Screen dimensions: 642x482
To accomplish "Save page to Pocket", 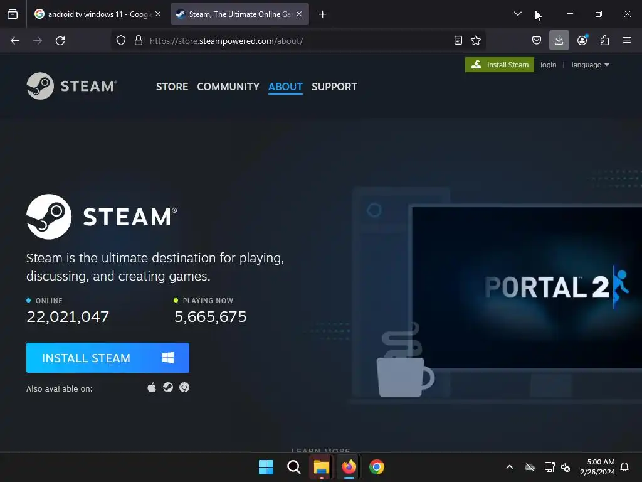I will (537, 40).
